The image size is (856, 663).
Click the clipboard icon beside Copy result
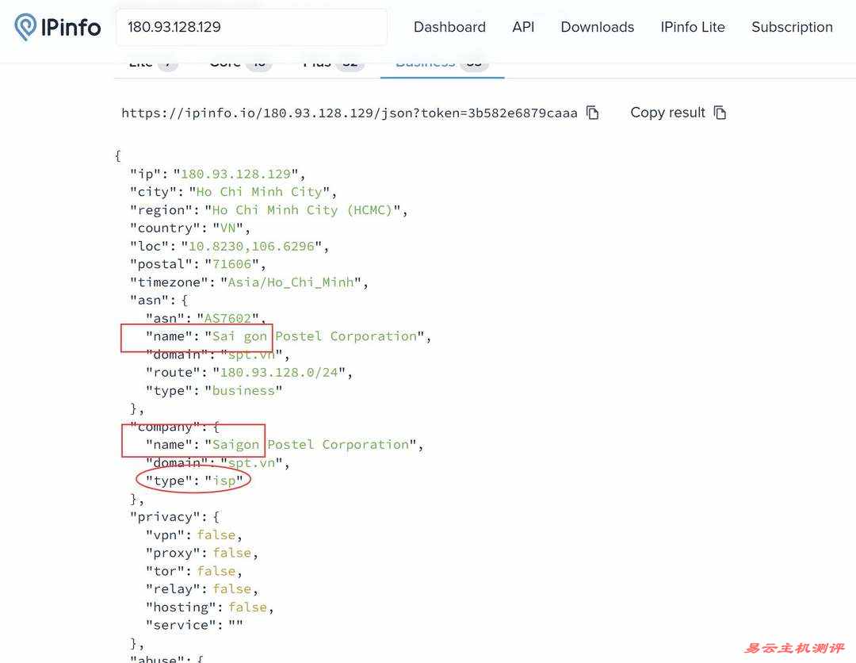(720, 113)
